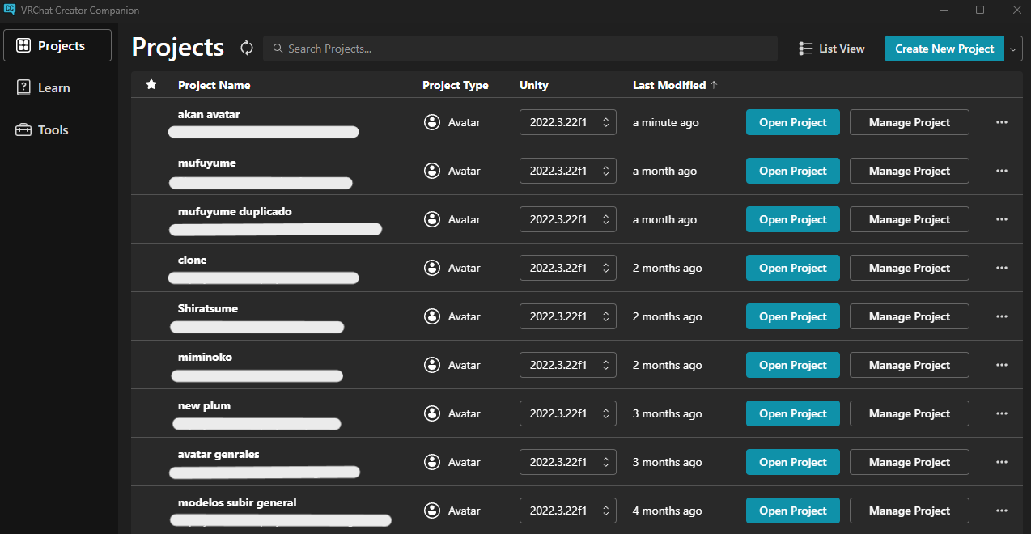Change Unity version for clone

pos(568,268)
